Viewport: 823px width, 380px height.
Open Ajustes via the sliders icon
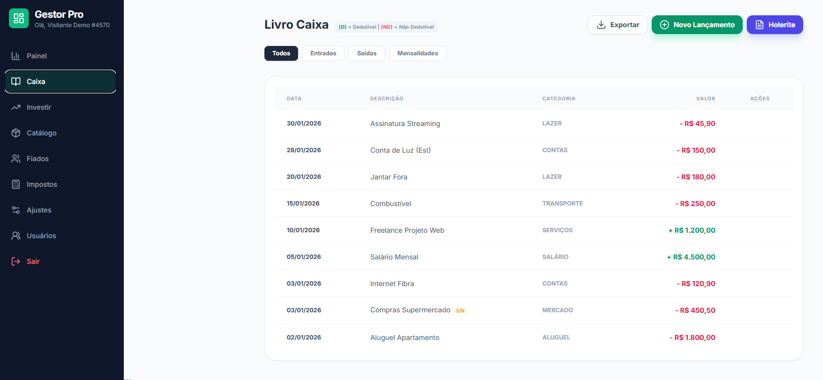tap(16, 210)
